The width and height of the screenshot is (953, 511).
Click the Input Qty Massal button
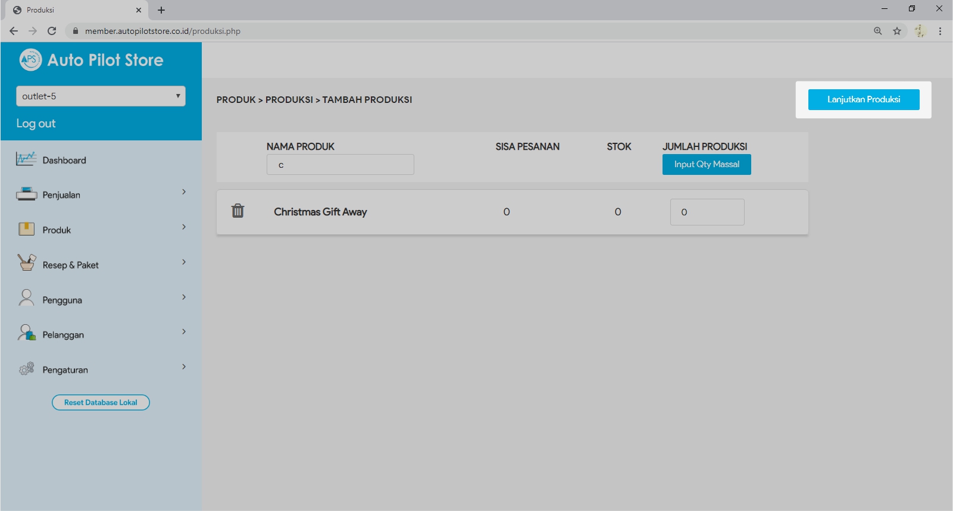(707, 164)
